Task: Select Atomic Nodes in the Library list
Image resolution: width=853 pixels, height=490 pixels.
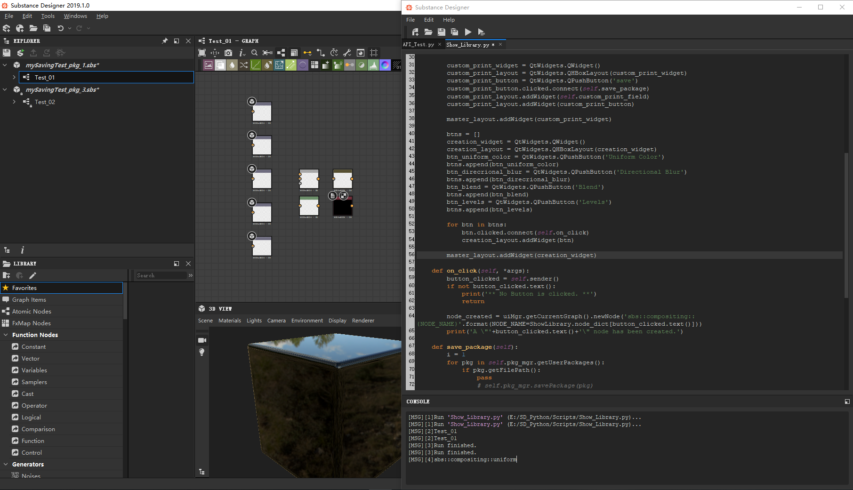Action: pyautogui.click(x=32, y=311)
